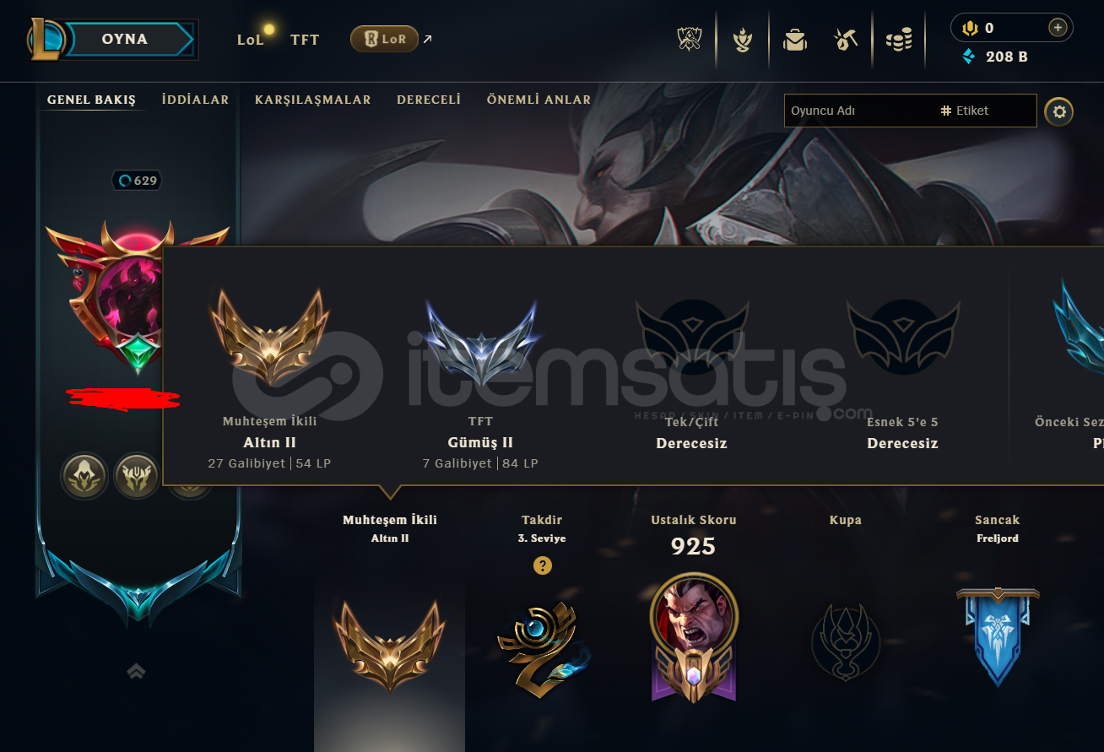1104x752 pixels.
Task: Open the Collection backpack icon
Action: pyautogui.click(x=795, y=39)
